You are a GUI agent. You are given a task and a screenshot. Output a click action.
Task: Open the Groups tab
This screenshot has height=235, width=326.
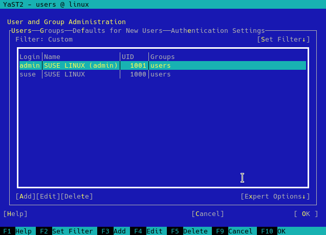pyautogui.click(x=52, y=31)
